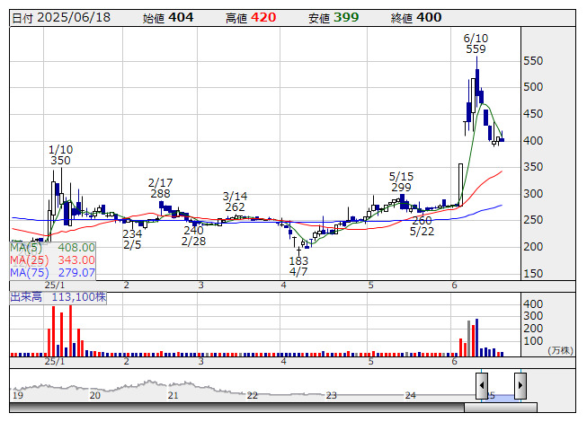
Task: Click the right range slider handle arrow
Action: point(520,385)
